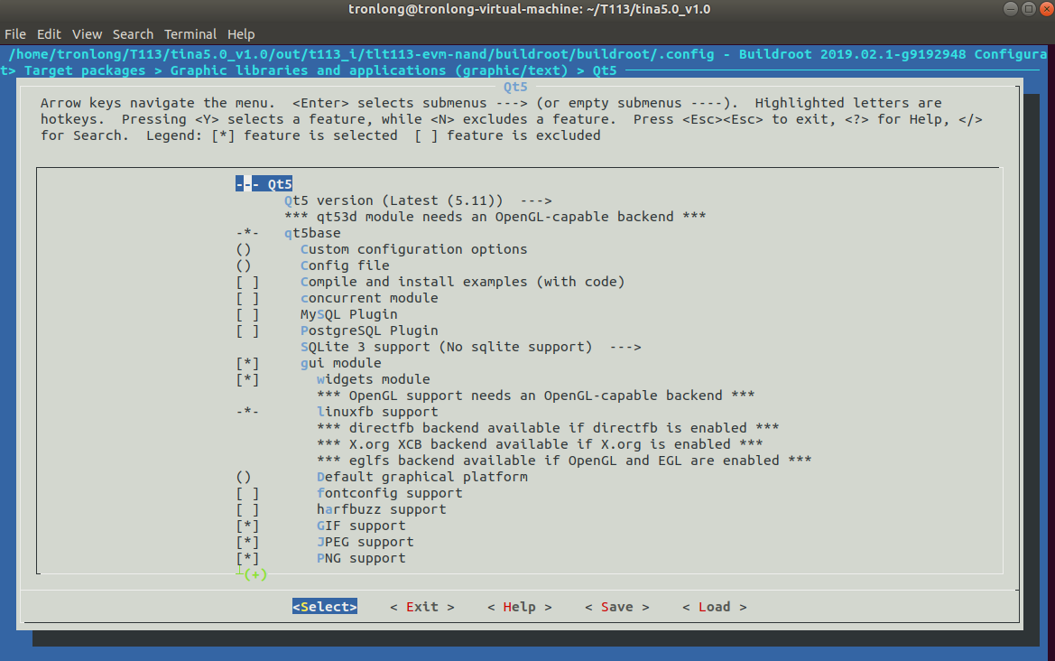Select Custom configuration options field
This screenshot has height=661, width=1055.
click(414, 249)
